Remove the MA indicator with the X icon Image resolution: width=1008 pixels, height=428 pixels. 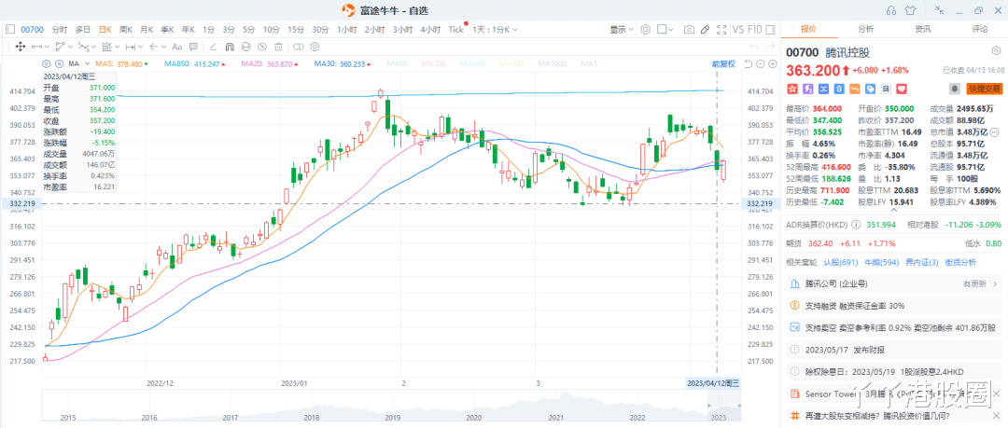tap(59, 63)
